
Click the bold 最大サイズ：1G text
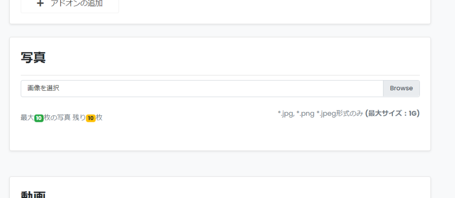(392, 113)
